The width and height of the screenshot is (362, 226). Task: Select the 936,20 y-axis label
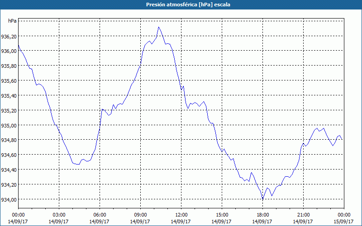9,36
